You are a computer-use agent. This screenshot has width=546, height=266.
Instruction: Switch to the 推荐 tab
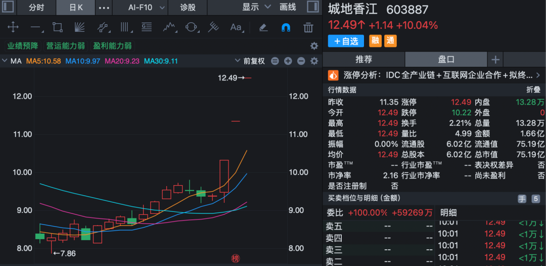point(363,60)
